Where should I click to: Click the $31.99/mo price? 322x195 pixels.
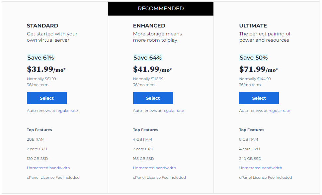tap(46, 69)
